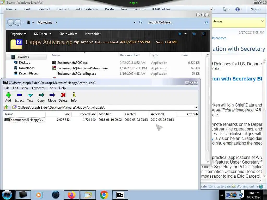Click the Explorer Back button

click(x=10, y=22)
